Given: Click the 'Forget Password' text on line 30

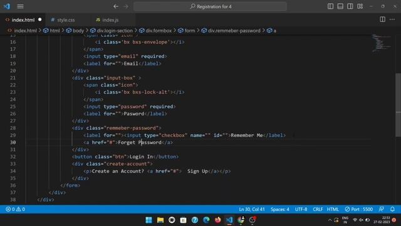Looking at the screenshot, I should pyautogui.click(x=140, y=143).
